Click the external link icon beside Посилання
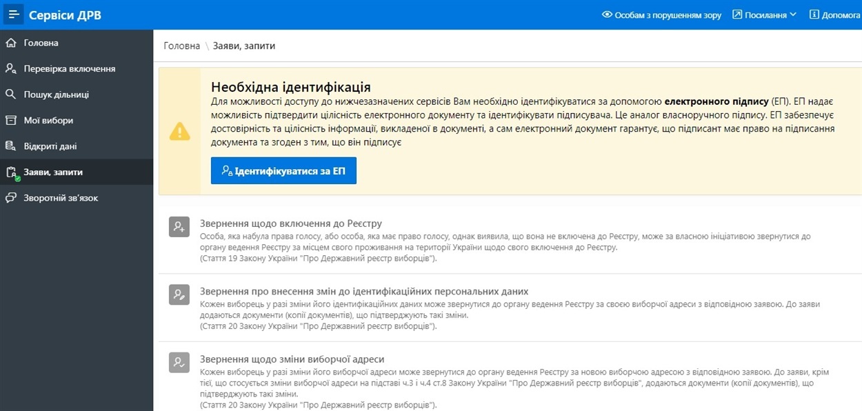 coord(736,14)
